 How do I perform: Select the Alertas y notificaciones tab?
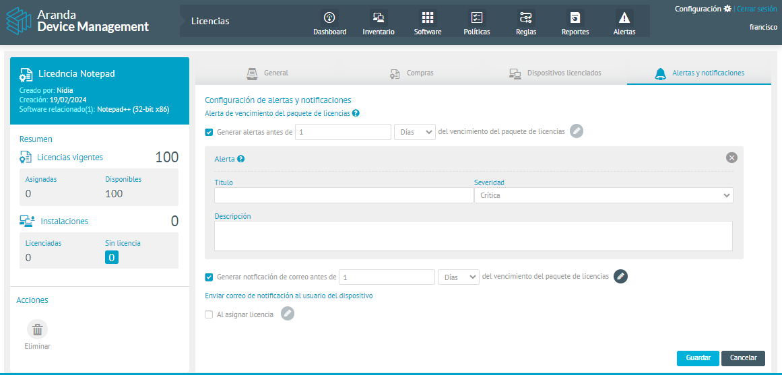coord(699,73)
